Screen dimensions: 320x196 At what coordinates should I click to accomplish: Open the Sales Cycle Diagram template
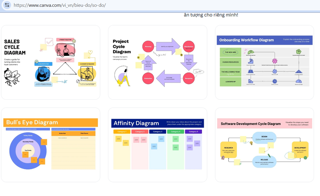click(51, 62)
